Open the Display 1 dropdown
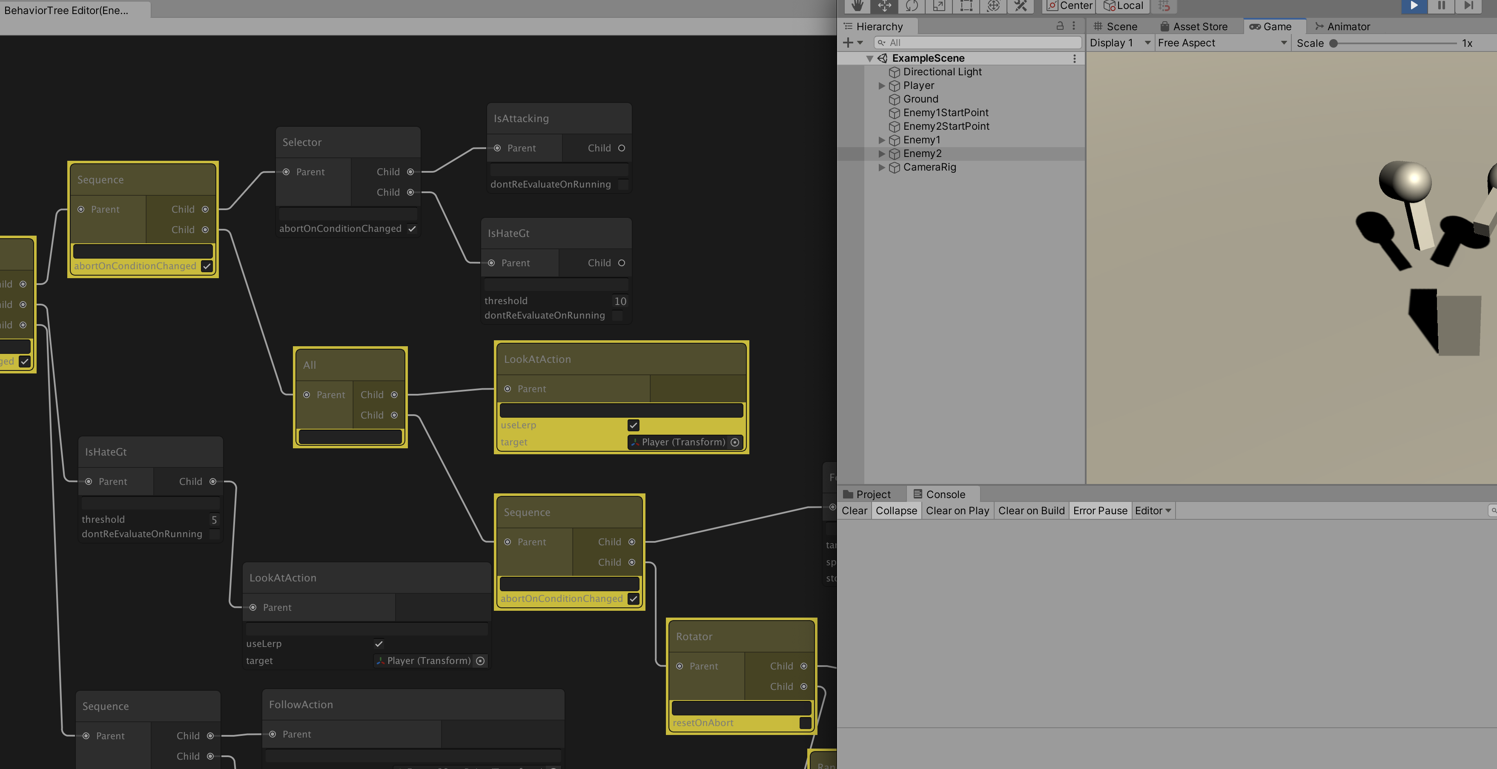This screenshot has height=769, width=1497. pyautogui.click(x=1118, y=43)
